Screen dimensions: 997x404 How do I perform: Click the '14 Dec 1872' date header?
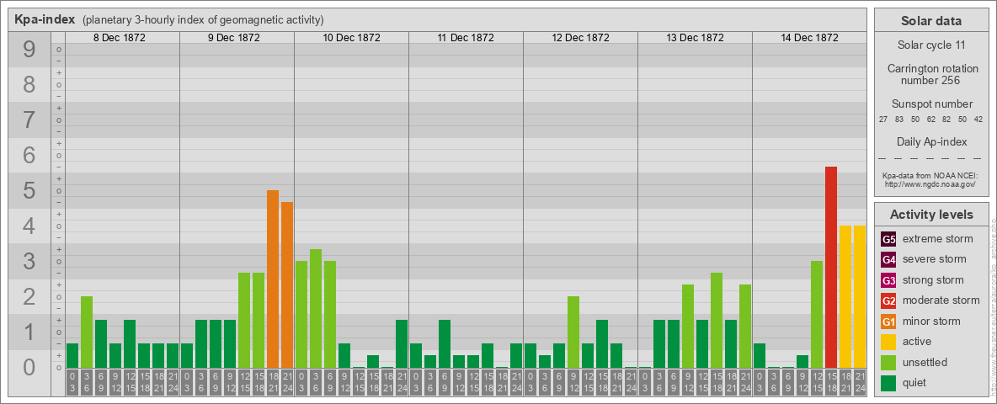coord(809,38)
